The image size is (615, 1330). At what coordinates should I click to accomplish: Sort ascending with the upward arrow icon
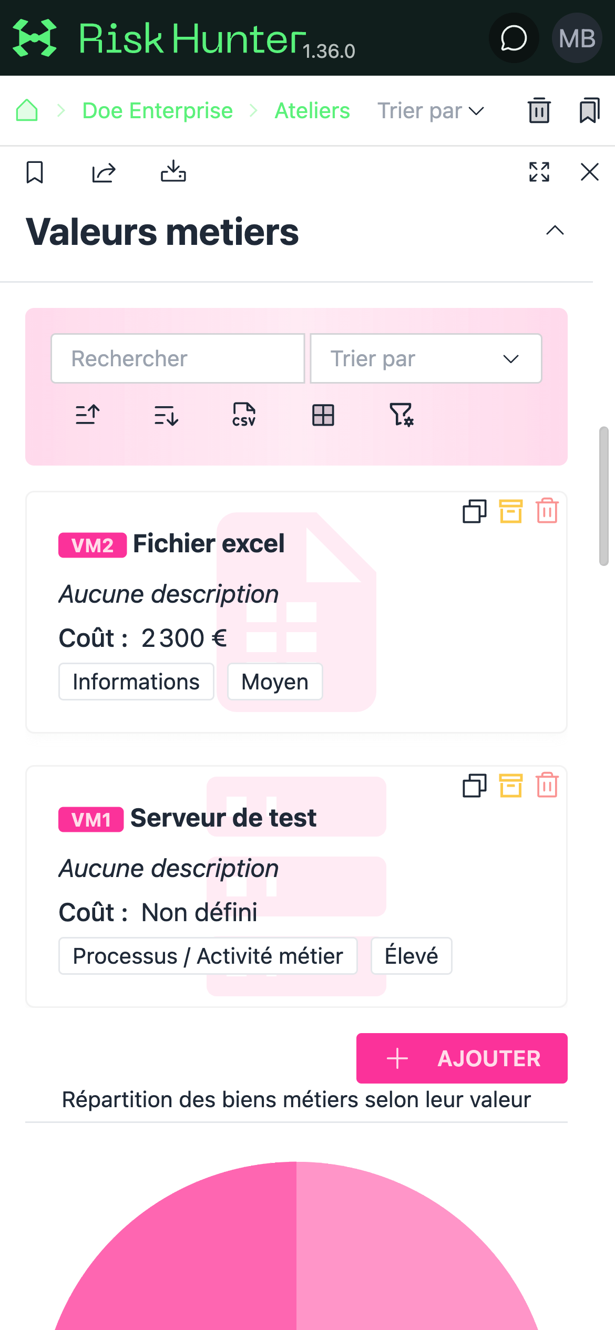coord(87,415)
